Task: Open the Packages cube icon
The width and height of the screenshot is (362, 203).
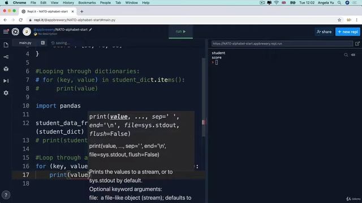Action: pyautogui.click(x=6, y=69)
